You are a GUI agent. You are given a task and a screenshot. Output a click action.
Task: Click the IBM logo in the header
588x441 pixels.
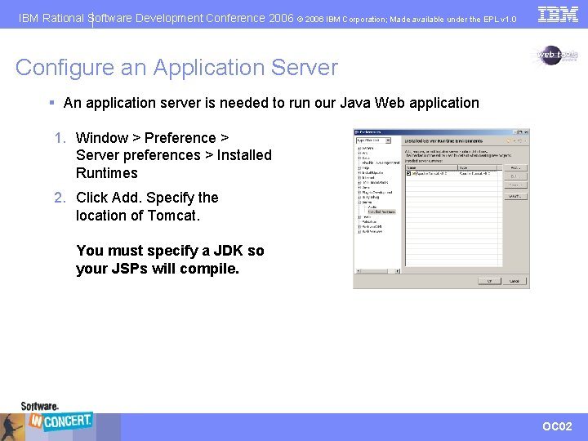coord(558,14)
